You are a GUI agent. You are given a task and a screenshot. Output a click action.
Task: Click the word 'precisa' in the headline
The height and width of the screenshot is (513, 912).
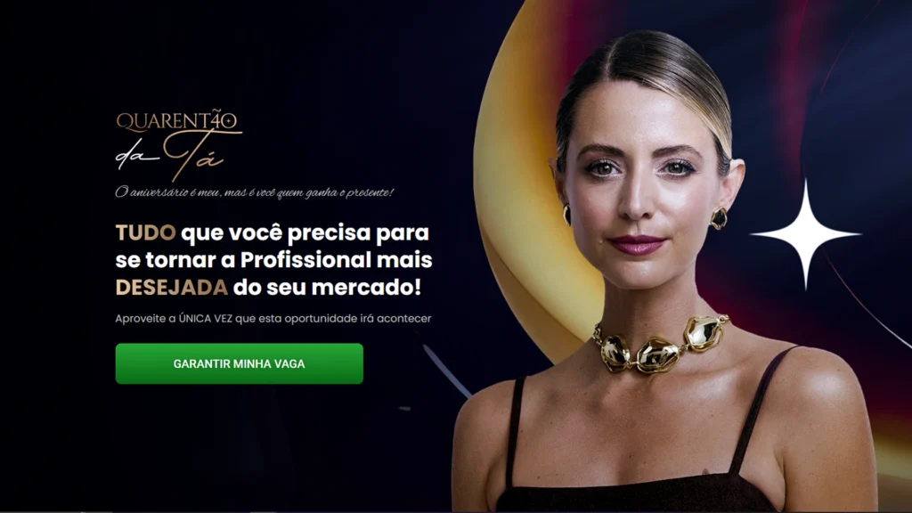pos(330,233)
